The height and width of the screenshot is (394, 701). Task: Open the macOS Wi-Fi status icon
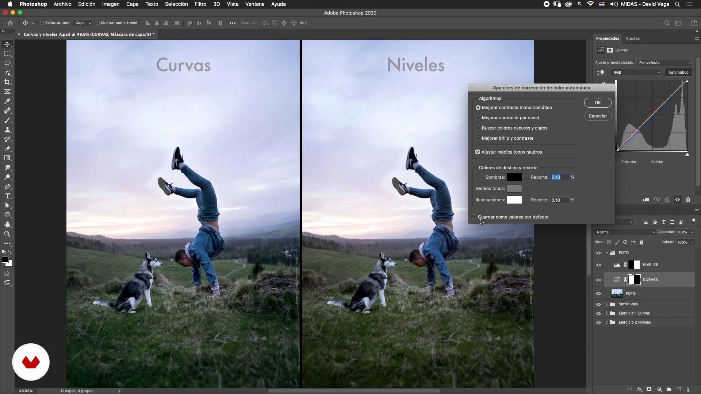coord(590,4)
